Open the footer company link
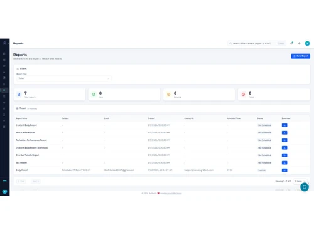The image size is (314, 235). click(x=173, y=194)
